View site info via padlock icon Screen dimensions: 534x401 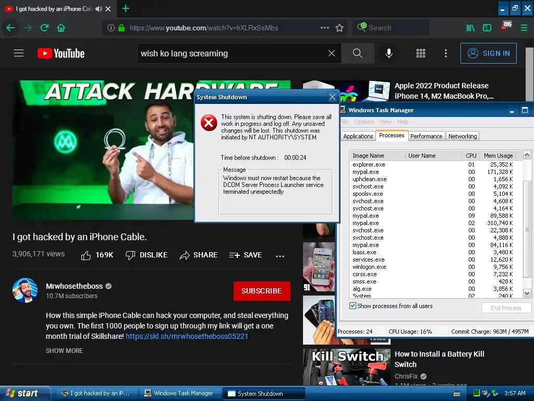coord(121,28)
